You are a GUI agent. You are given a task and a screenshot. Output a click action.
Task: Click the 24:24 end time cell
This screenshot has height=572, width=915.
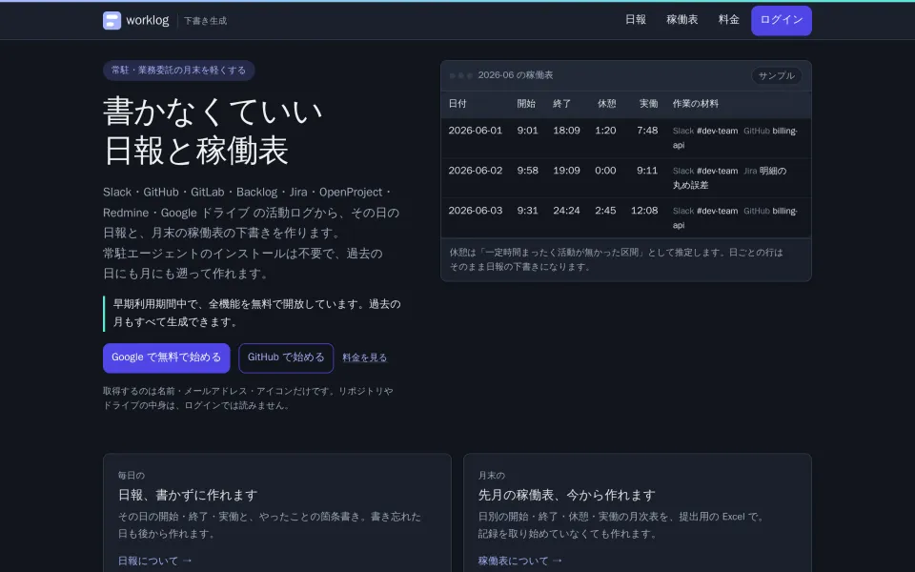point(566,211)
